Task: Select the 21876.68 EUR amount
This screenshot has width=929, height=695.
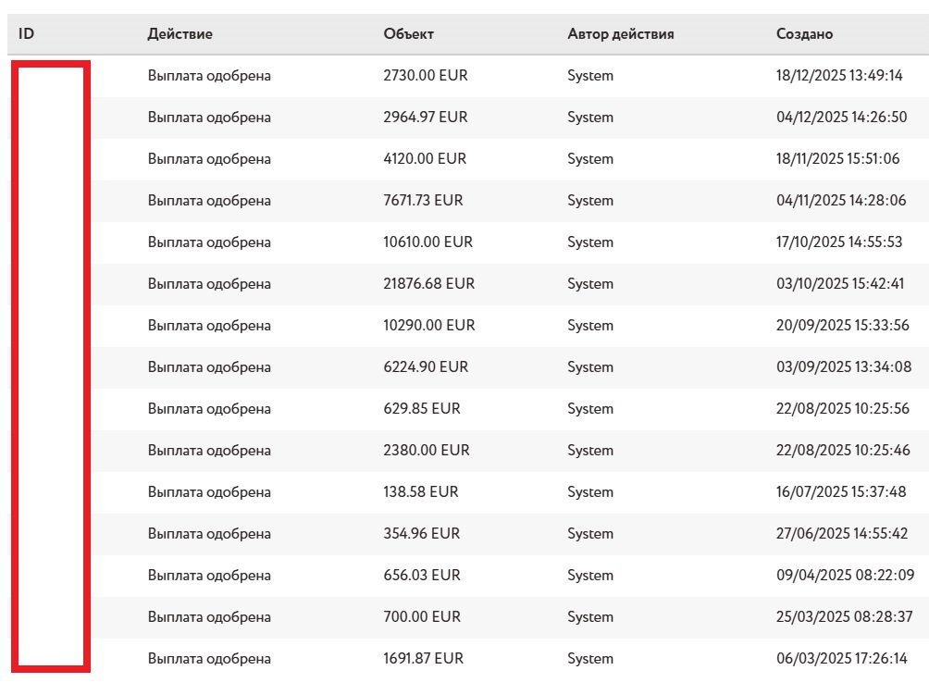Action: (428, 284)
